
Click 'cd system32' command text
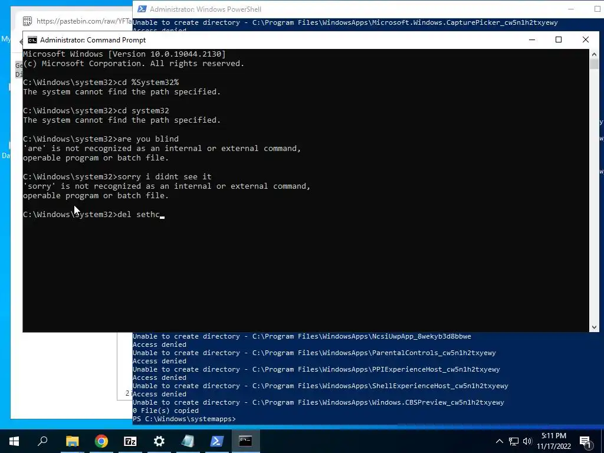143,111
